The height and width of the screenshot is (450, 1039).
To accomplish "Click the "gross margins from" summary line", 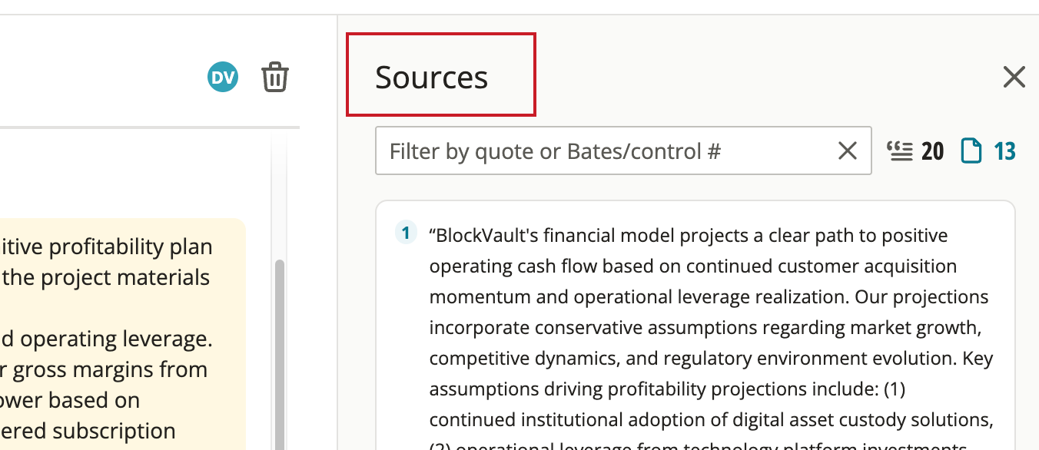I will tap(104, 369).
